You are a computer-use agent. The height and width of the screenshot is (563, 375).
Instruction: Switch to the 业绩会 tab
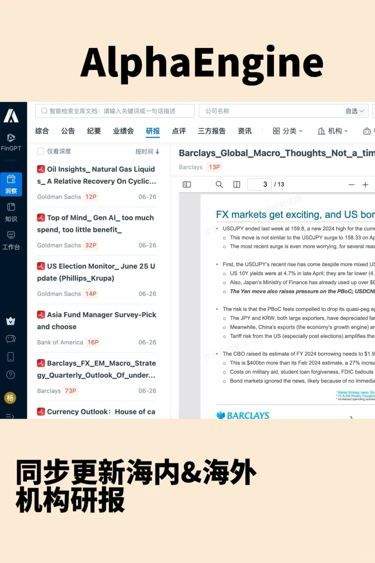pos(123,131)
